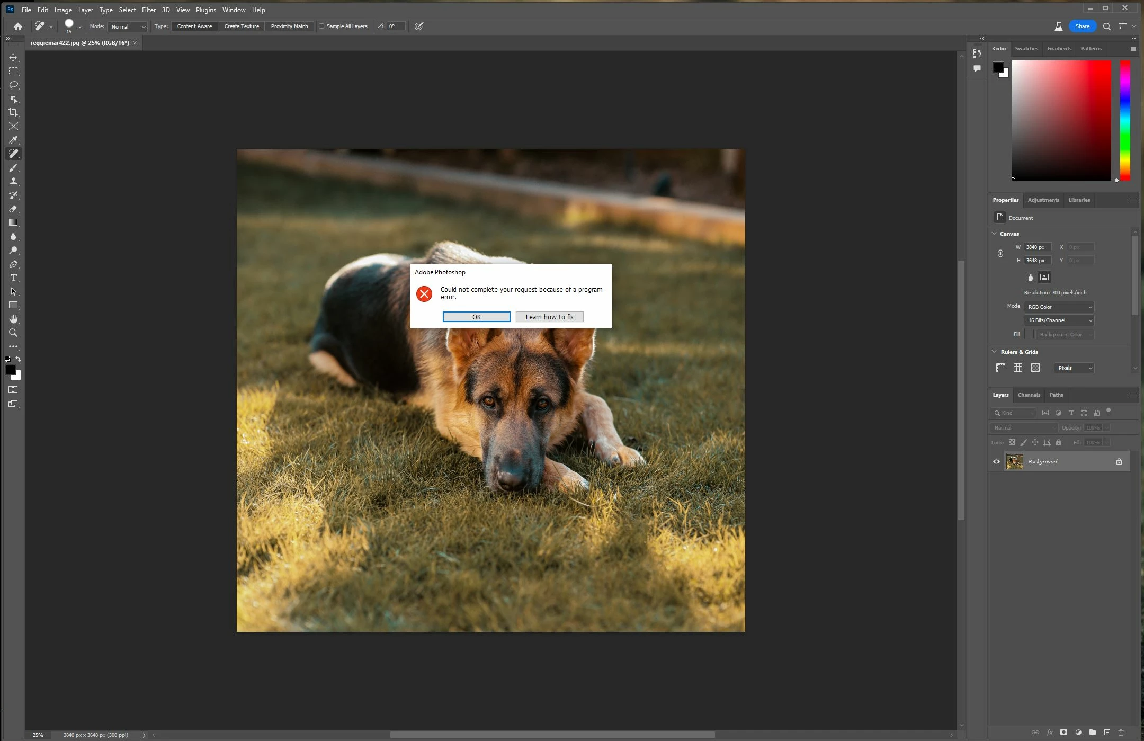Toggle the Background layer lock icon

[x=1119, y=461]
